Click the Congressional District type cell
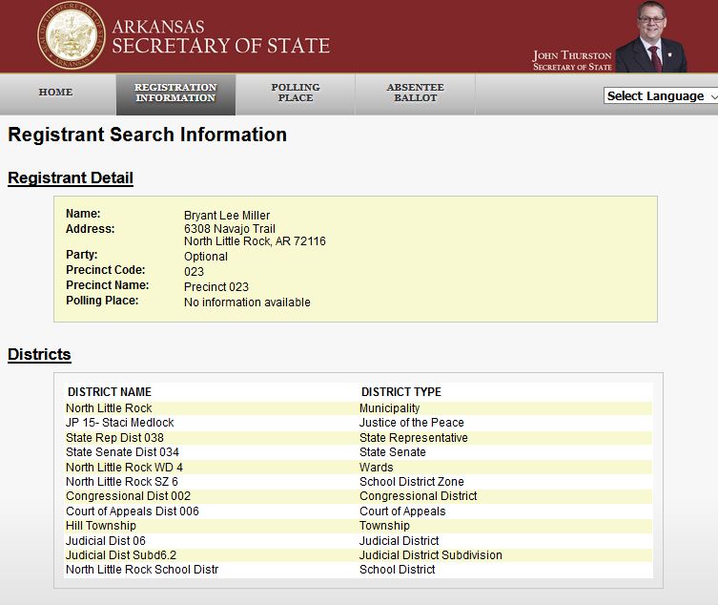Screen dimensions: 718x605 coord(418,496)
